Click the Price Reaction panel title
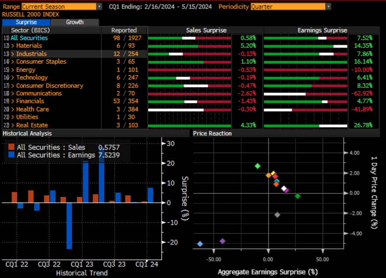The image size is (386, 278). [212, 134]
